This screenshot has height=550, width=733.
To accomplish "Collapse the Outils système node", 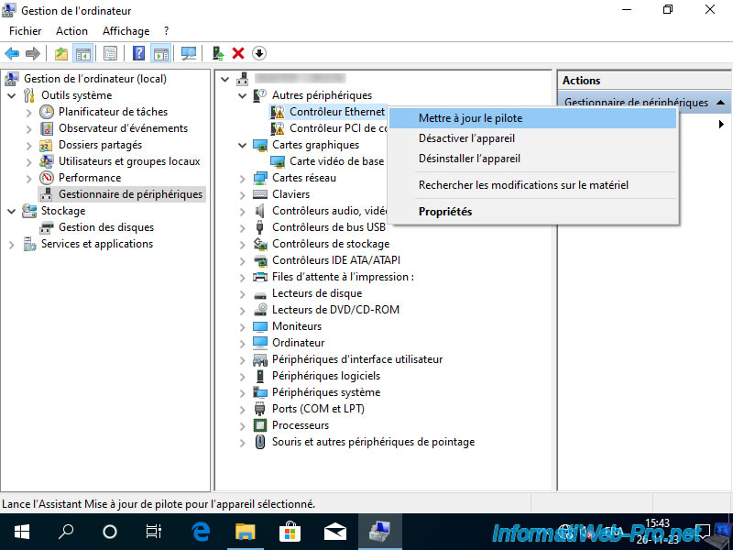I will [x=12, y=96].
